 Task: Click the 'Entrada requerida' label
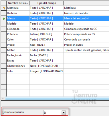pos(13,112)
